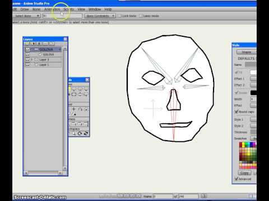Viewport: 269px width, 201px height.
Task: Choose the plus-shaped Layer tool icon
Action: (x=74, y=109)
